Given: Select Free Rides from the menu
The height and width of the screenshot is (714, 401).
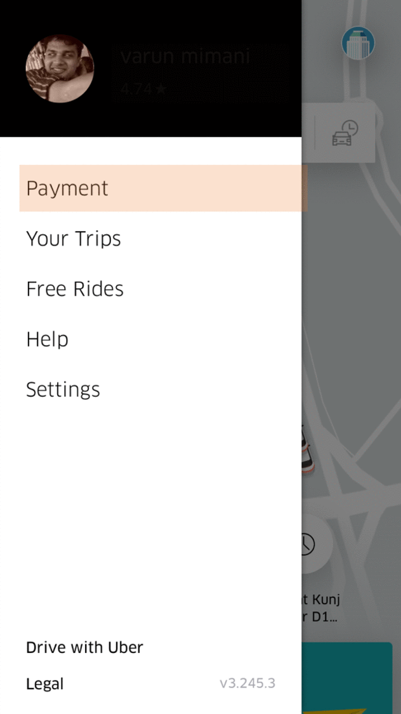Looking at the screenshot, I should click(x=75, y=289).
